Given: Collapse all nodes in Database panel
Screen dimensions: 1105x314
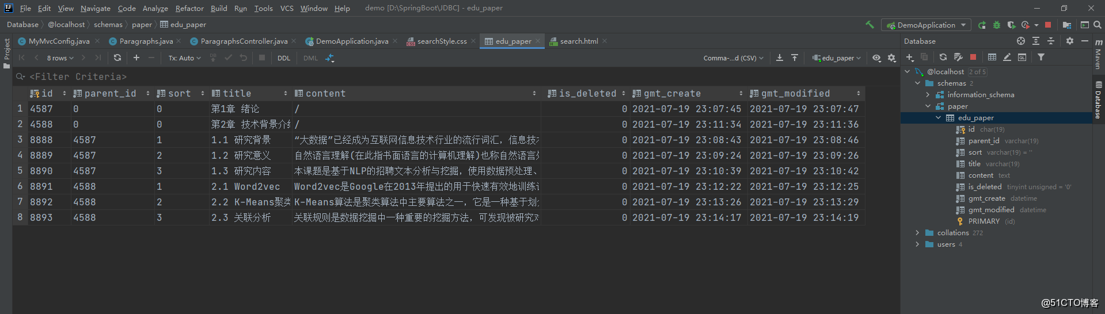Looking at the screenshot, I should [x=1051, y=41].
